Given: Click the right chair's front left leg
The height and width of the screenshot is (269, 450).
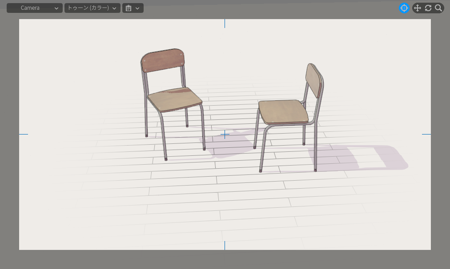Looking at the screenshot, I should (x=262, y=152).
